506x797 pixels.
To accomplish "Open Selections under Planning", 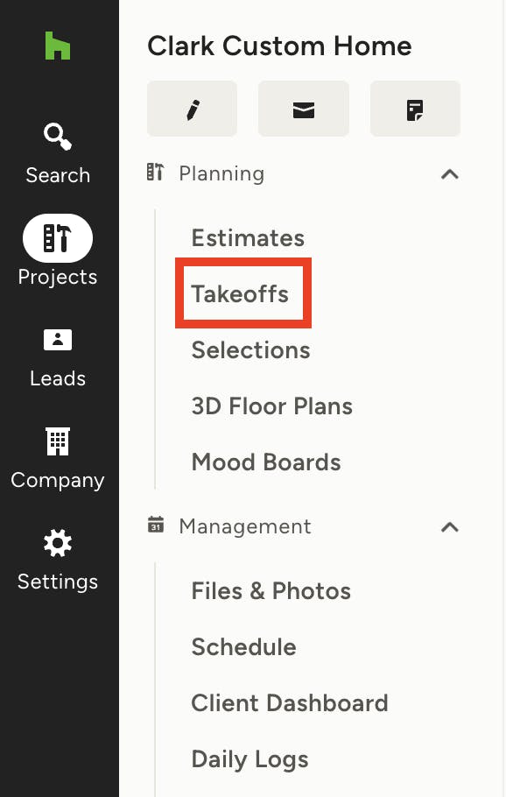I will point(251,350).
